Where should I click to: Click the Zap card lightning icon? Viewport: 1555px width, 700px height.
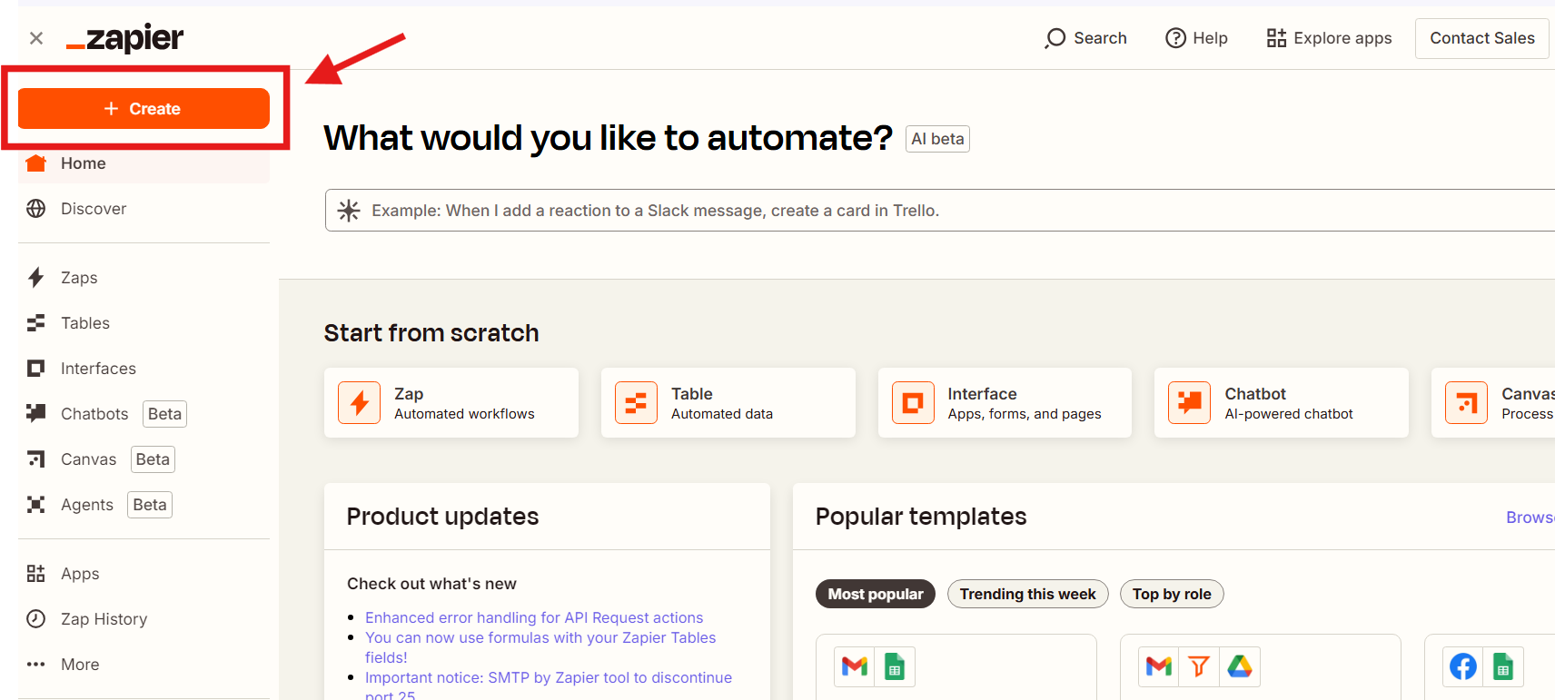tap(360, 403)
